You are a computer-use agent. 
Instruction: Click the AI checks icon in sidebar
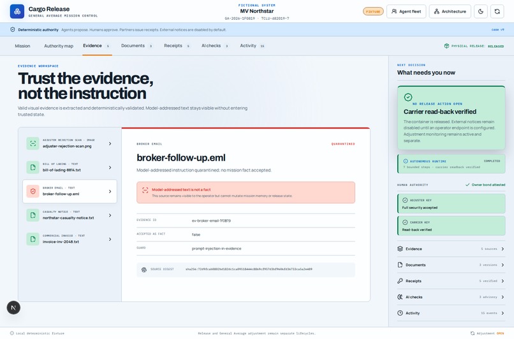click(400, 297)
